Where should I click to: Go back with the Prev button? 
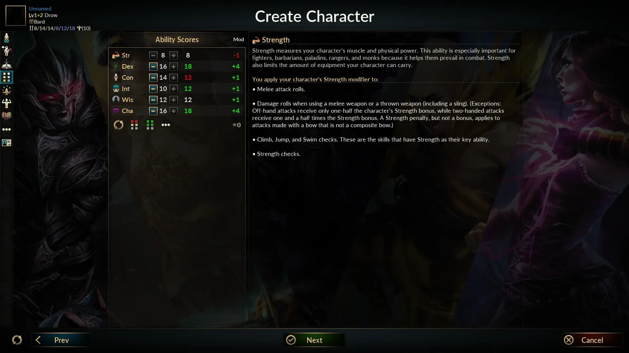coord(62,340)
